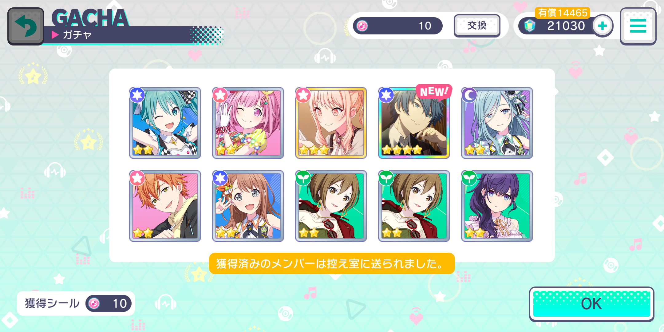The width and height of the screenshot is (664, 332).
Task: Select the three-star blonde girl card
Action: 331,123
